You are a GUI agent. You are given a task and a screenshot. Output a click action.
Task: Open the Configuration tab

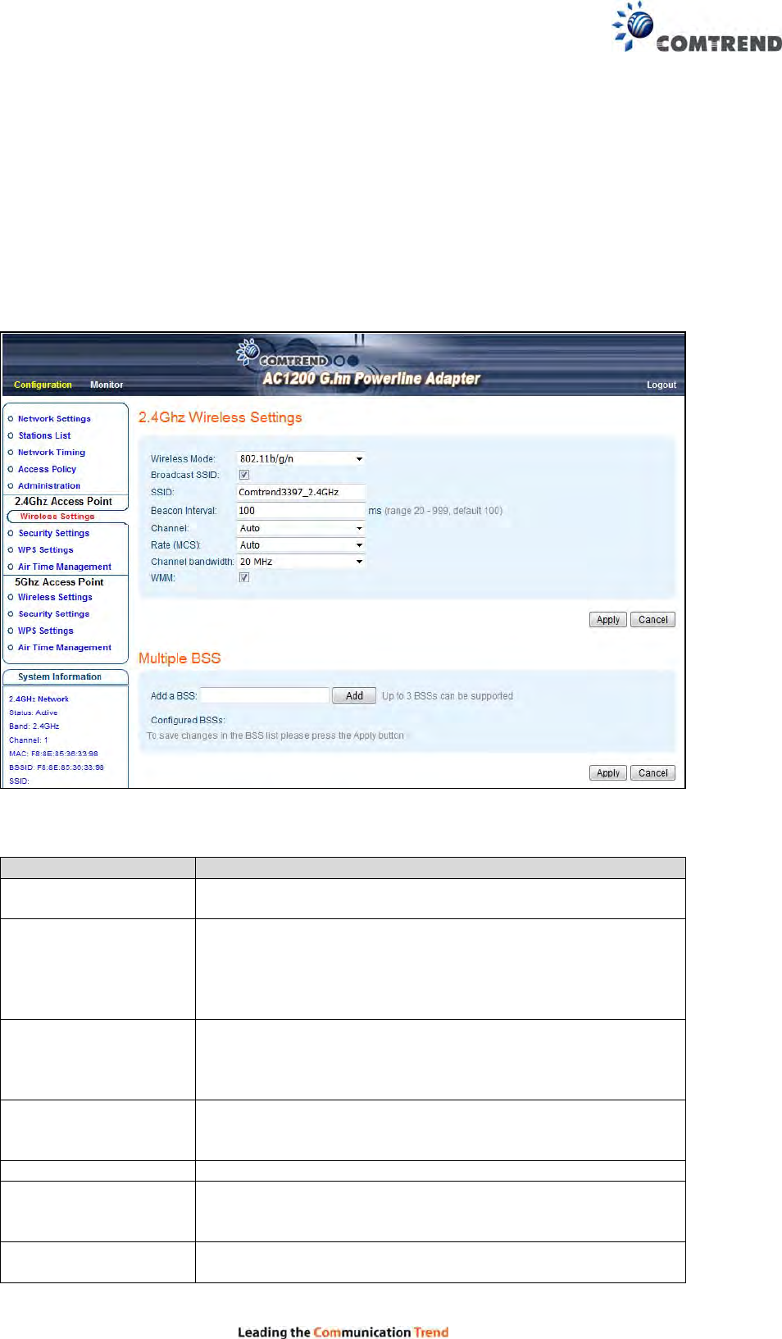click(x=43, y=385)
